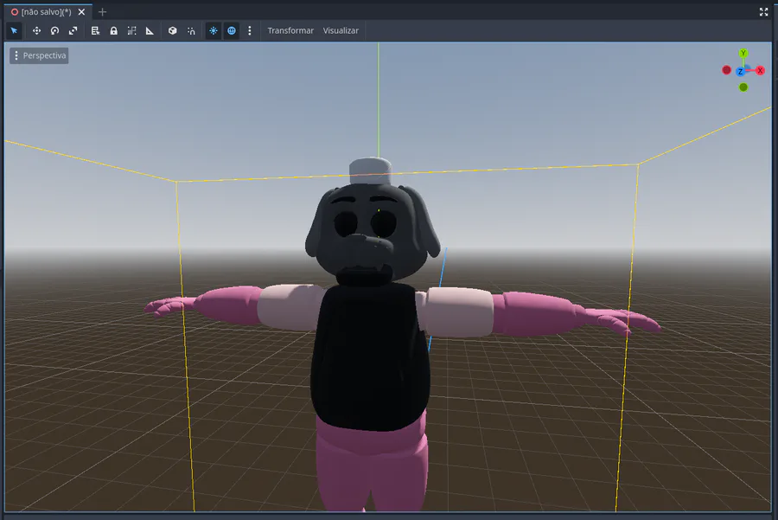This screenshot has height=520, width=778.
Task: Open sun and environment settings dots
Action: pos(250,31)
